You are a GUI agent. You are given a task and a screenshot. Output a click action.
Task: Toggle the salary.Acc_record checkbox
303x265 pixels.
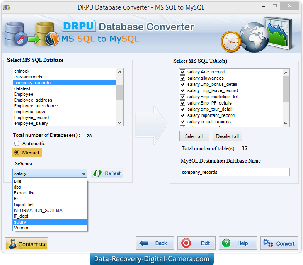pos(183,72)
